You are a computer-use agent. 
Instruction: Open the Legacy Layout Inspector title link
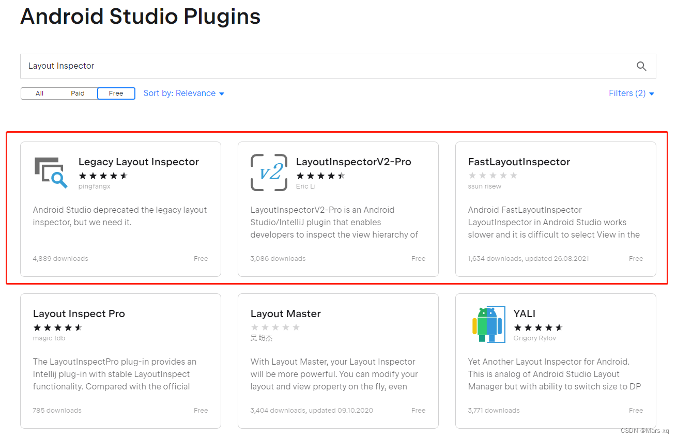139,162
